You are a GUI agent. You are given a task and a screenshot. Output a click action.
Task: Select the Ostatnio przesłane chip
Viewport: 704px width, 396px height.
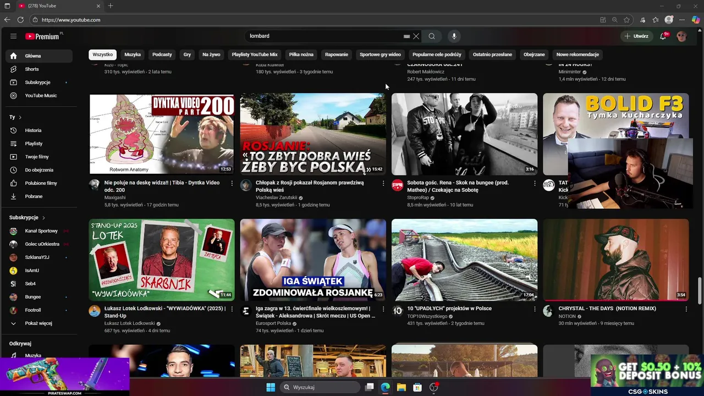(492, 54)
